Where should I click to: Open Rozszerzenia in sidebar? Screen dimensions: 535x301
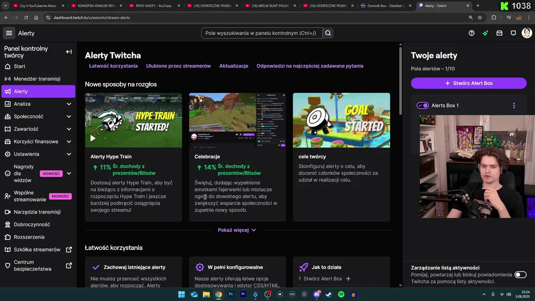pyautogui.click(x=38, y=237)
